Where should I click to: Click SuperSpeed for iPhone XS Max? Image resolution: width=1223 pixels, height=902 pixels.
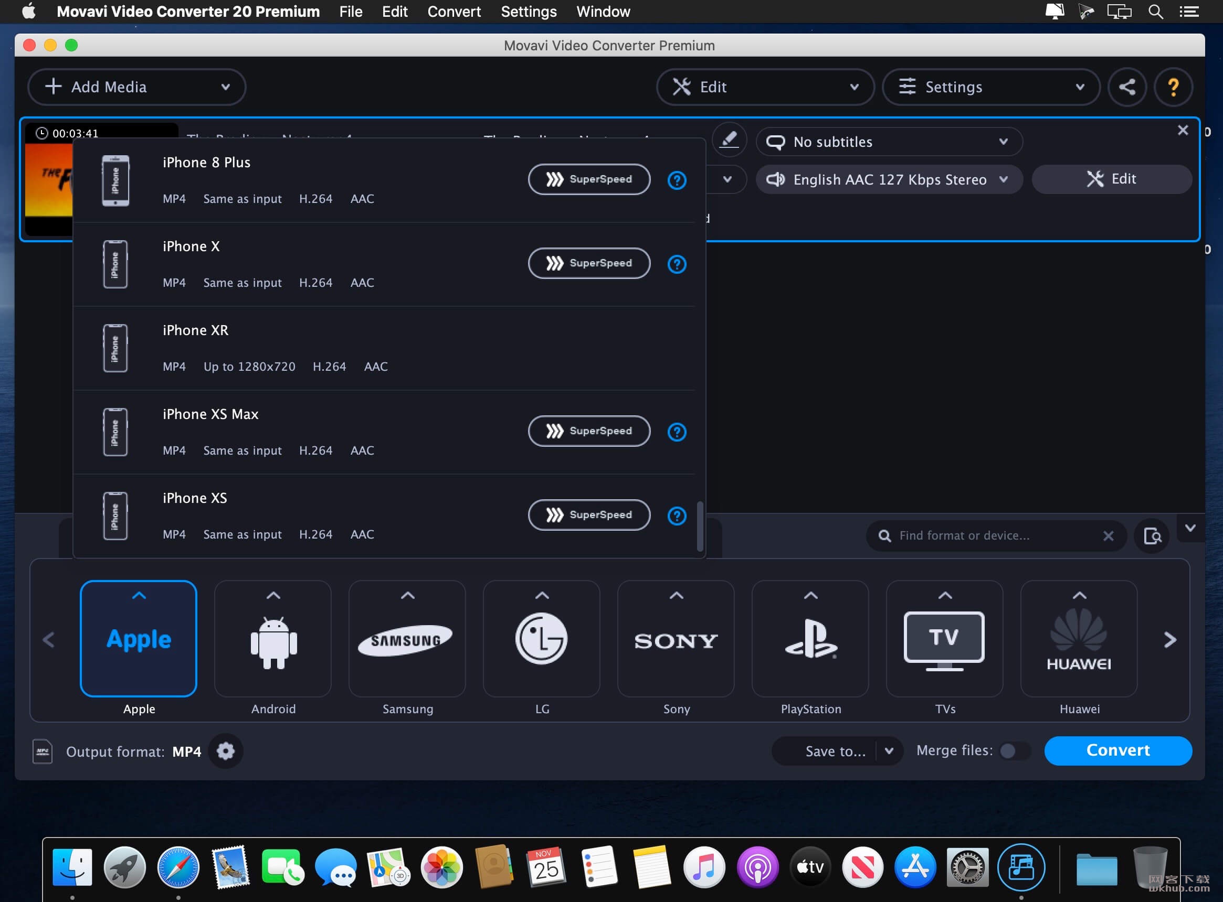589,432
